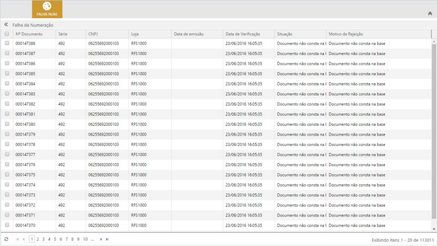Viewport: 437px width, 246px height.
Task: Tick the checkbox for document 000147370
Action: pyautogui.click(x=7, y=225)
